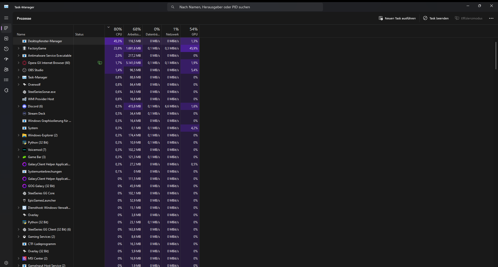Click the SteelSeriesSonar.exe icon

(24, 92)
